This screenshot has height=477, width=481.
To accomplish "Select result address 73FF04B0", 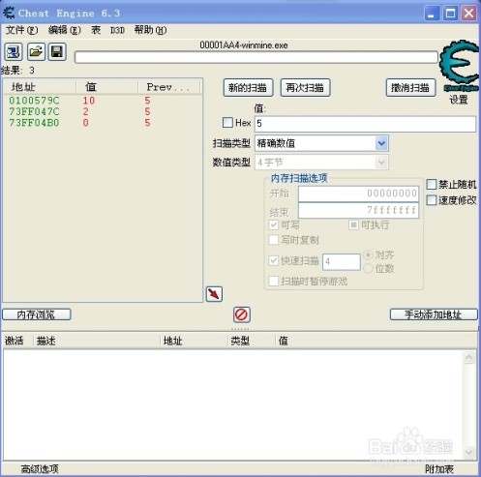I will coord(34,123).
